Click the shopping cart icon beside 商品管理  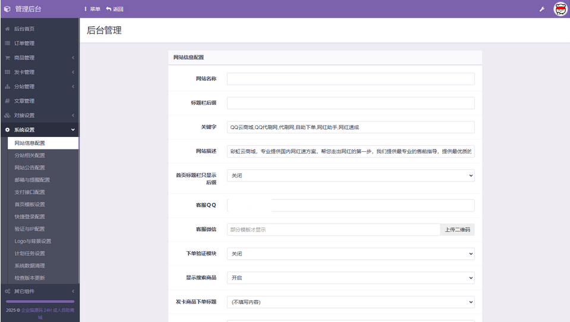[7, 58]
